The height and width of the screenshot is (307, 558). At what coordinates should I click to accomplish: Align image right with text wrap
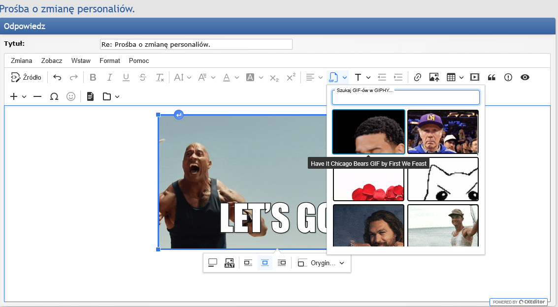coord(282,263)
